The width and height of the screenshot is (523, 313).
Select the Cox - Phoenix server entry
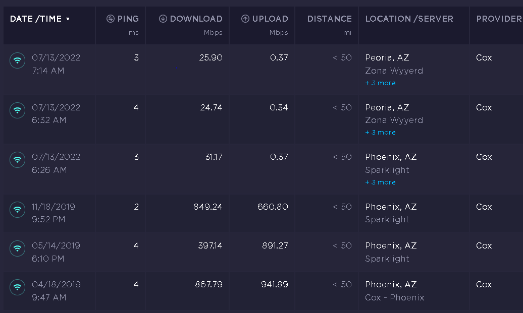(x=395, y=297)
